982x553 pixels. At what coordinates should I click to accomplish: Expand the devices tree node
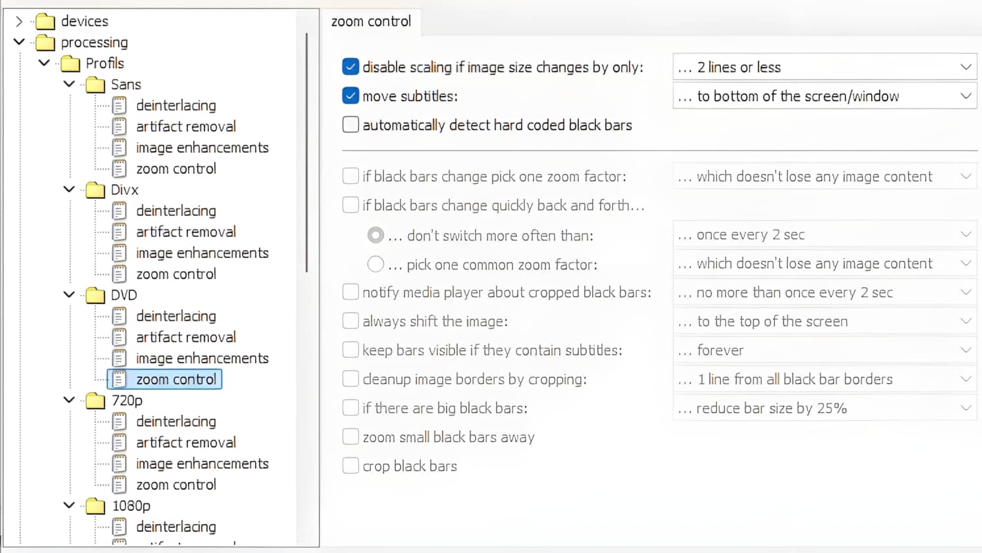click(x=19, y=22)
